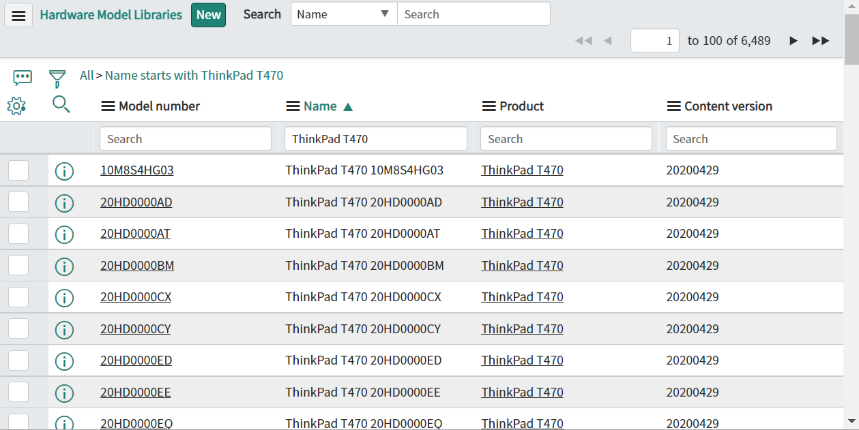Open Hardware Model Libraries title menu
This screenshot has height=430, width=859.
click(111, 15)
